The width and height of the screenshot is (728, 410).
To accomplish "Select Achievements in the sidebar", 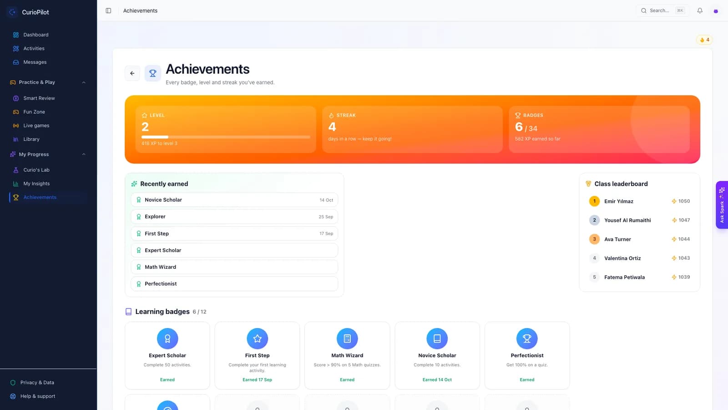I will tap(48, 197).
